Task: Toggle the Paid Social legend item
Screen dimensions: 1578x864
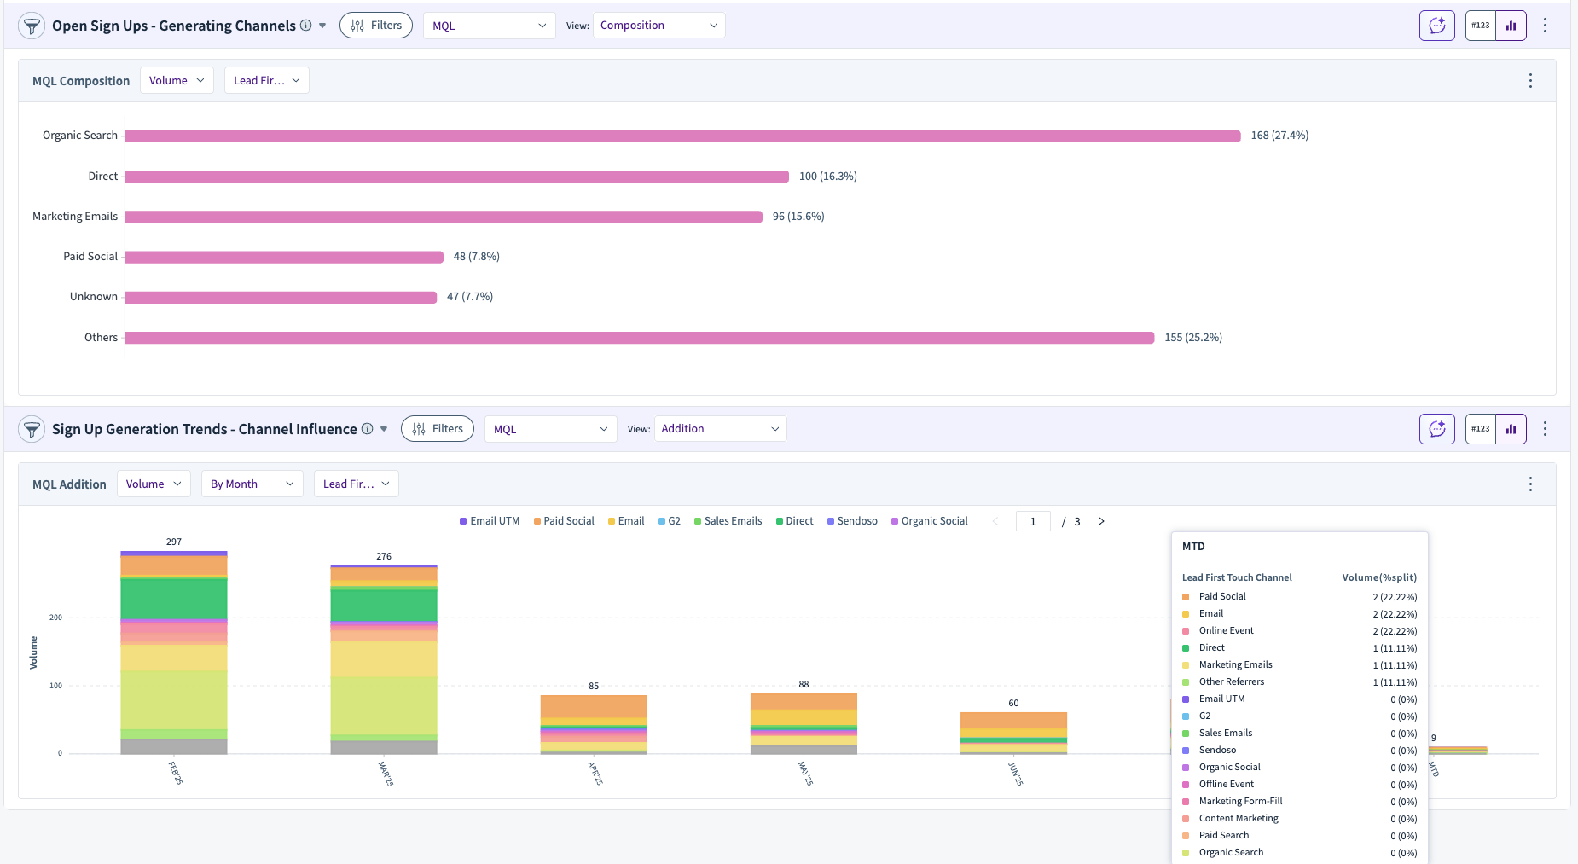Action: click(564, 521)
